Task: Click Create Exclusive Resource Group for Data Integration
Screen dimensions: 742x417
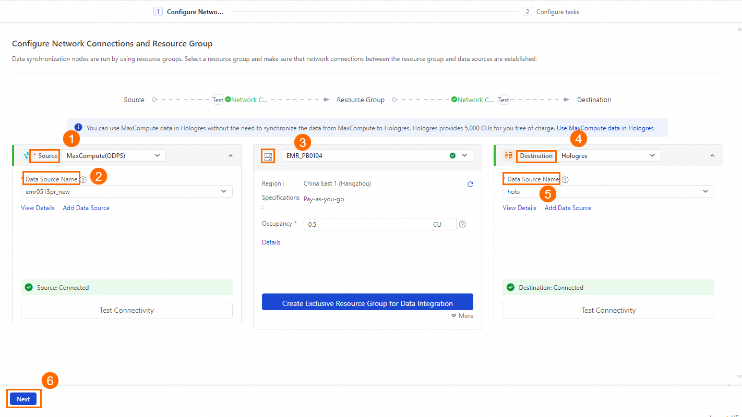Action: 367,301
